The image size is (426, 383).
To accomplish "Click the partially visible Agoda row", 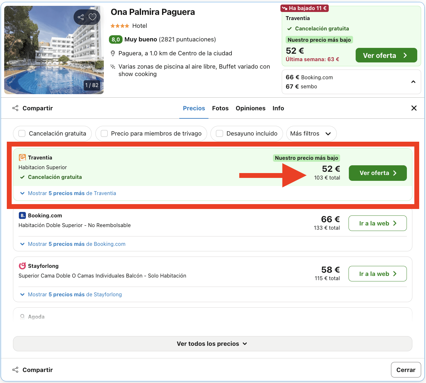I will tap(212, 314).
